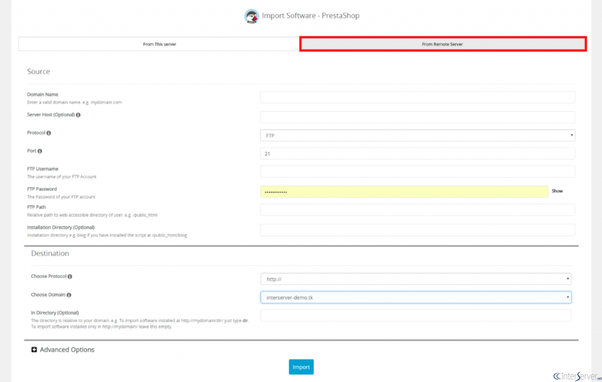Expand Advanced Options plus icon
This screenshot has height=382, width=602.
pos(34,349)
